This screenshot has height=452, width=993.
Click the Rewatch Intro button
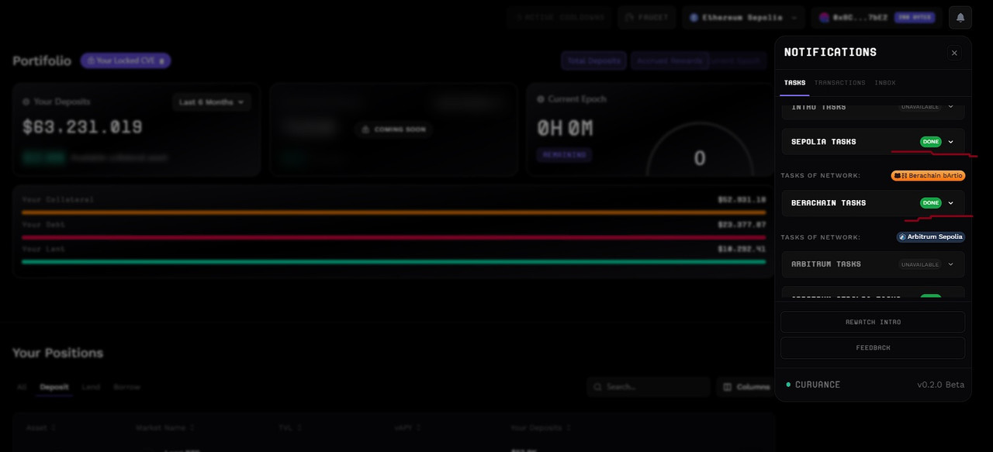tap(873, 322)
